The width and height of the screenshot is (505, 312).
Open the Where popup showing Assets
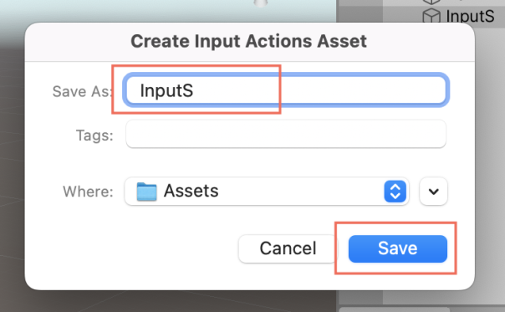pos(267,192)
